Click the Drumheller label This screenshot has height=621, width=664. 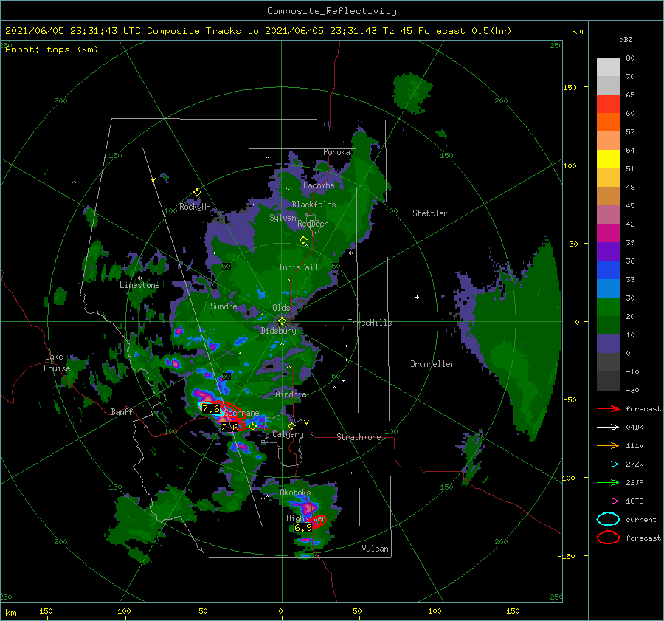tap(432, 364)
